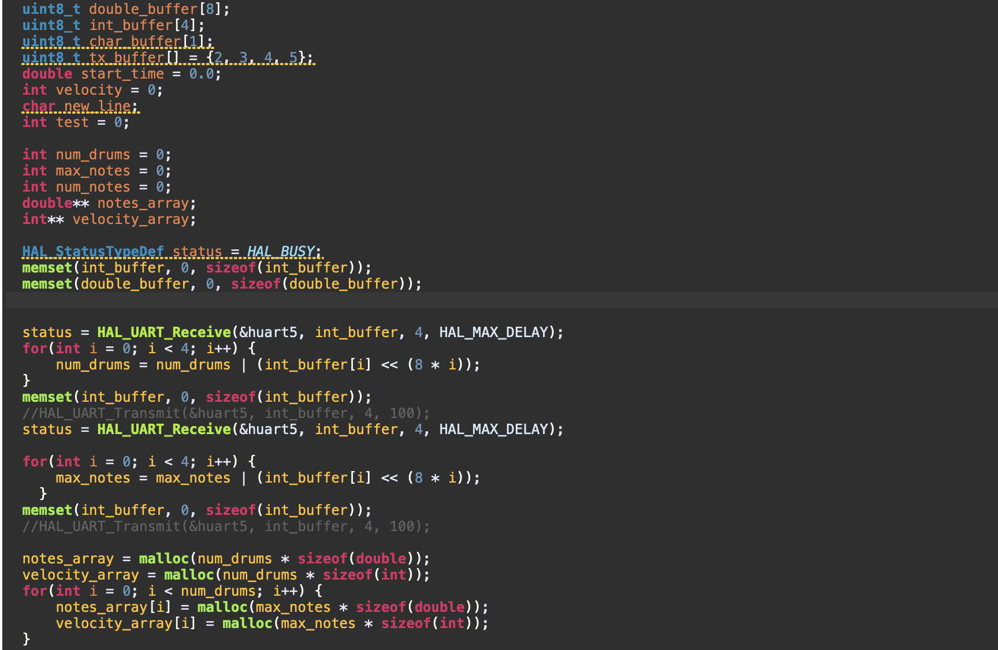The image size is (998, 650).
Task: Click the 'double** notes_array' declaration
Action: [x=109, y=203]
